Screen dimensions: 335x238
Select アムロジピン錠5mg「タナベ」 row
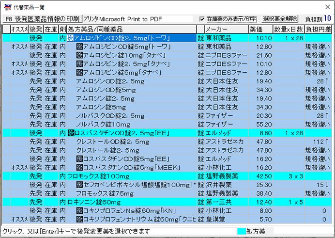(x=167, y=73)
